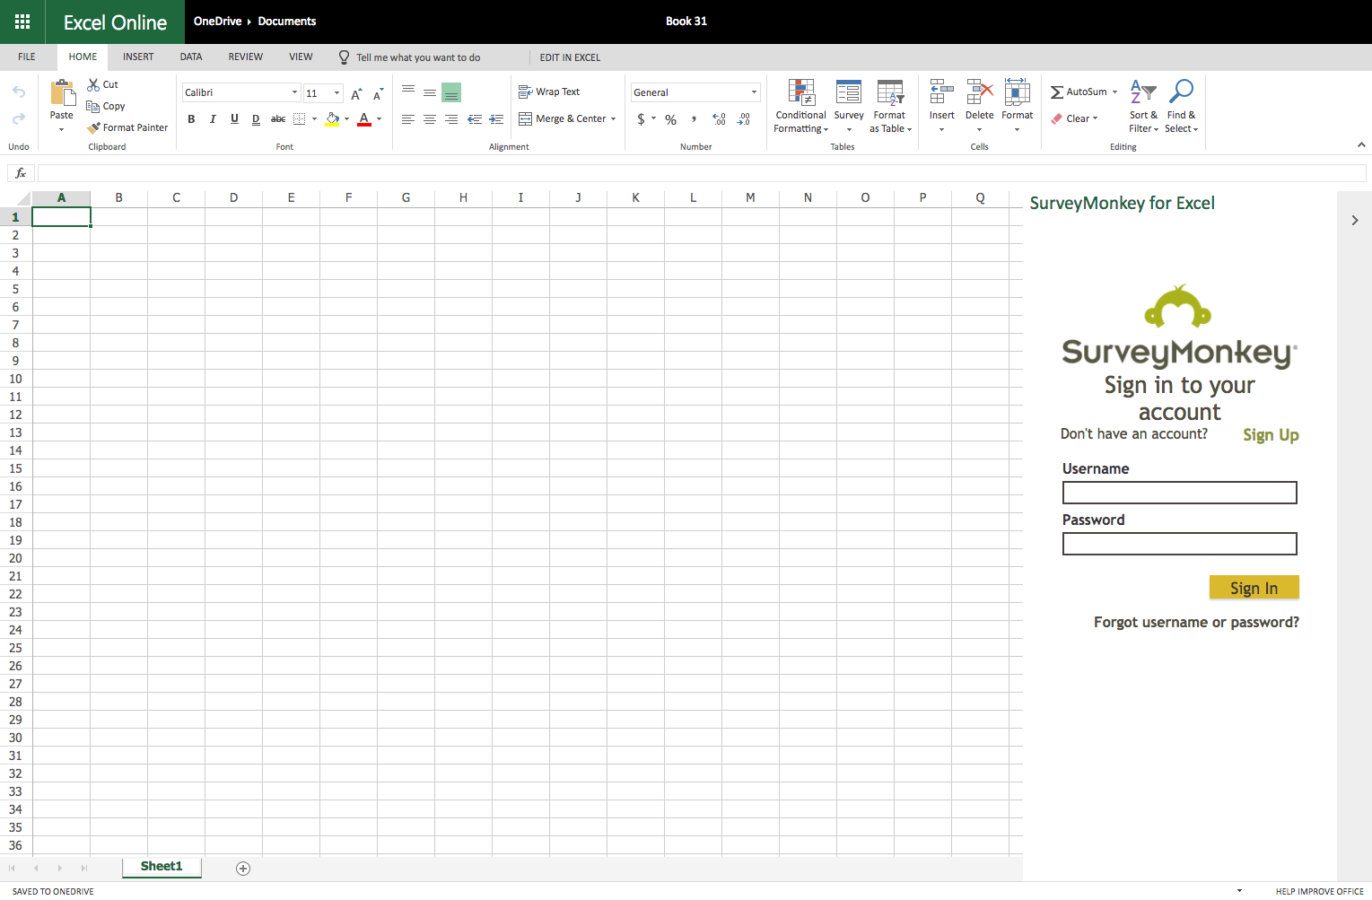
Task: Apply percent style
Action: pos(671,119)
